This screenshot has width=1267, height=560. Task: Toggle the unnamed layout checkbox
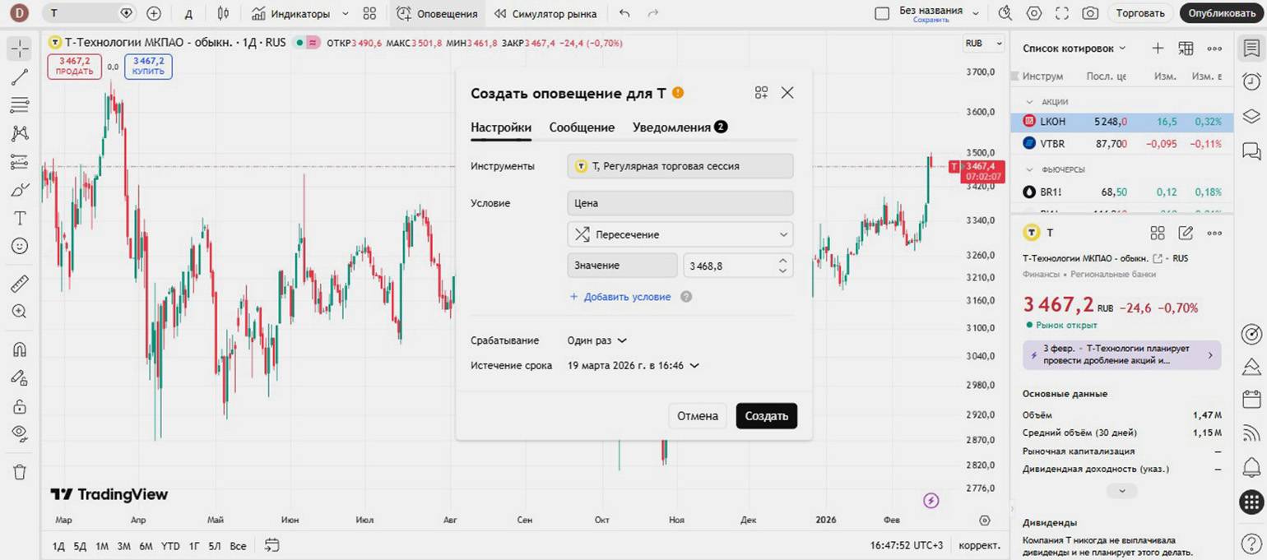point(882,14)
